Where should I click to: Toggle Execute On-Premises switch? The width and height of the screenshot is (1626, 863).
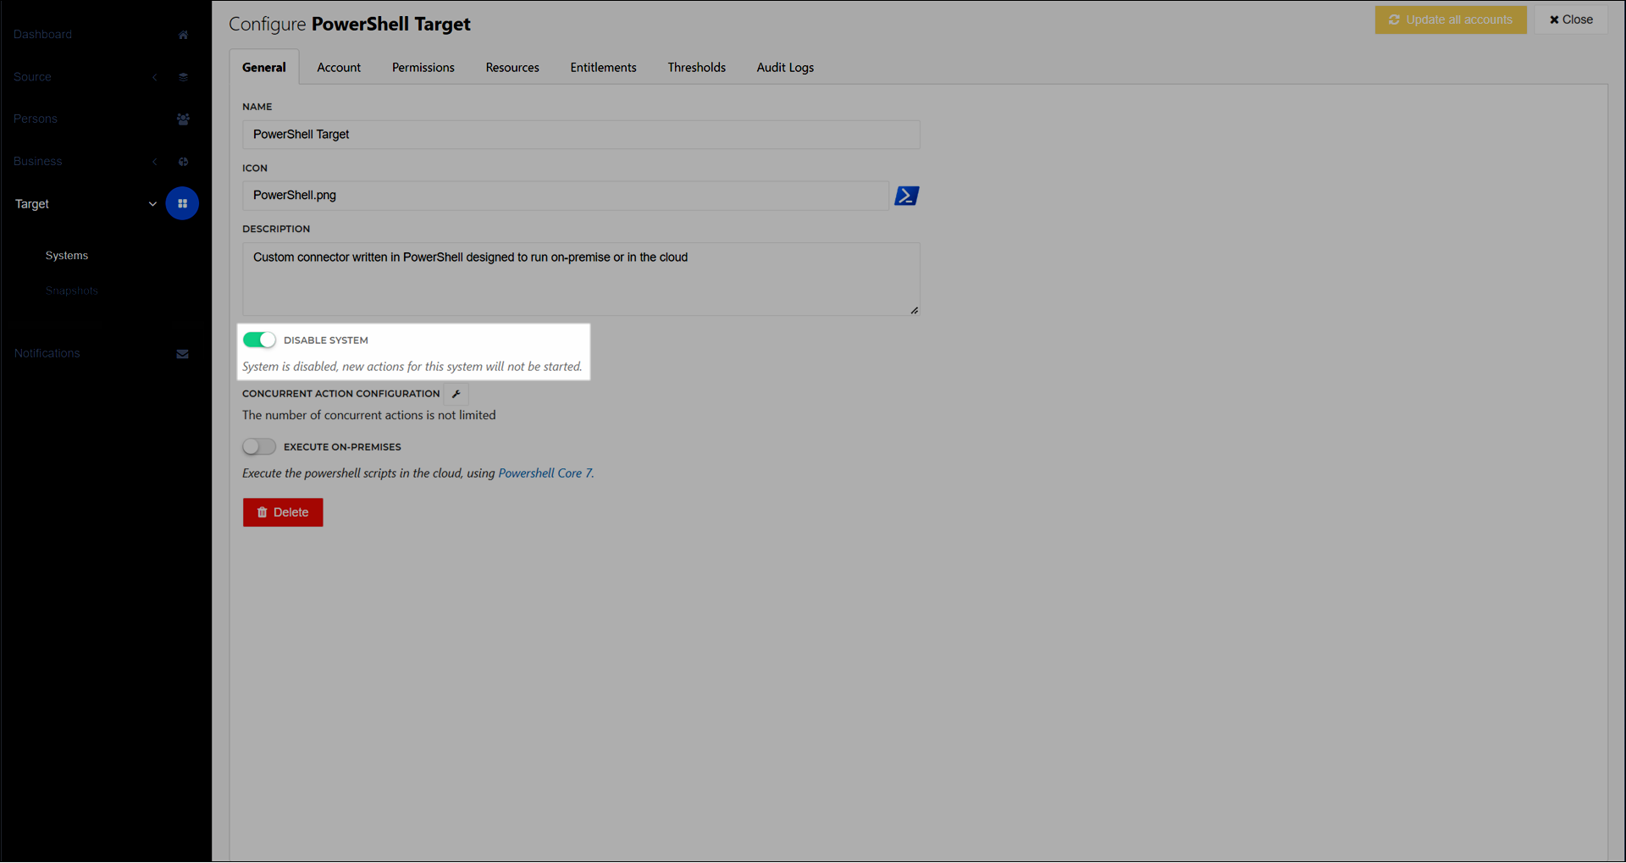pyautogui.click(x=259, y=446)
